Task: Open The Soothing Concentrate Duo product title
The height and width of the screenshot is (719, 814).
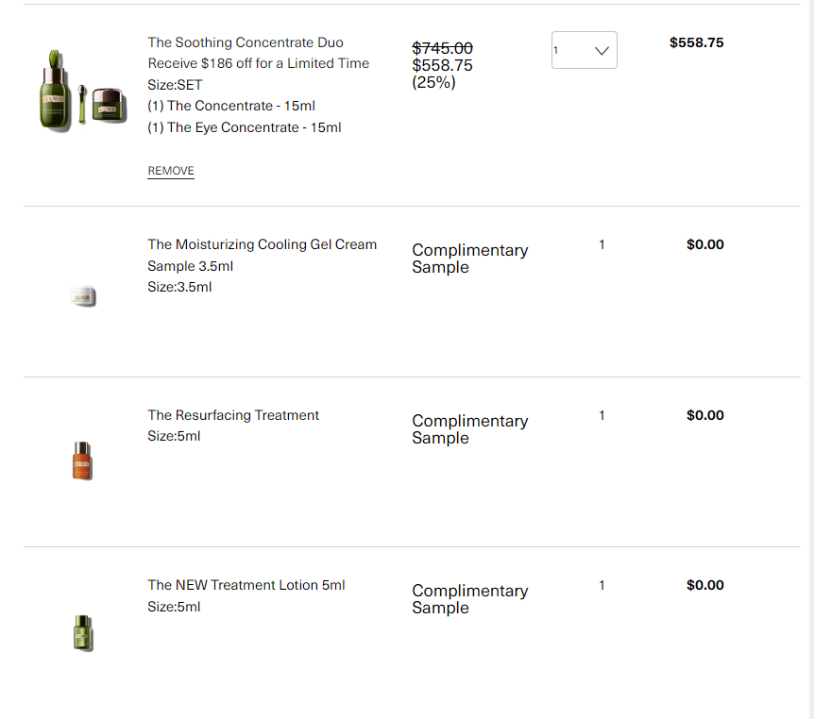Action: tap(246, 42)
